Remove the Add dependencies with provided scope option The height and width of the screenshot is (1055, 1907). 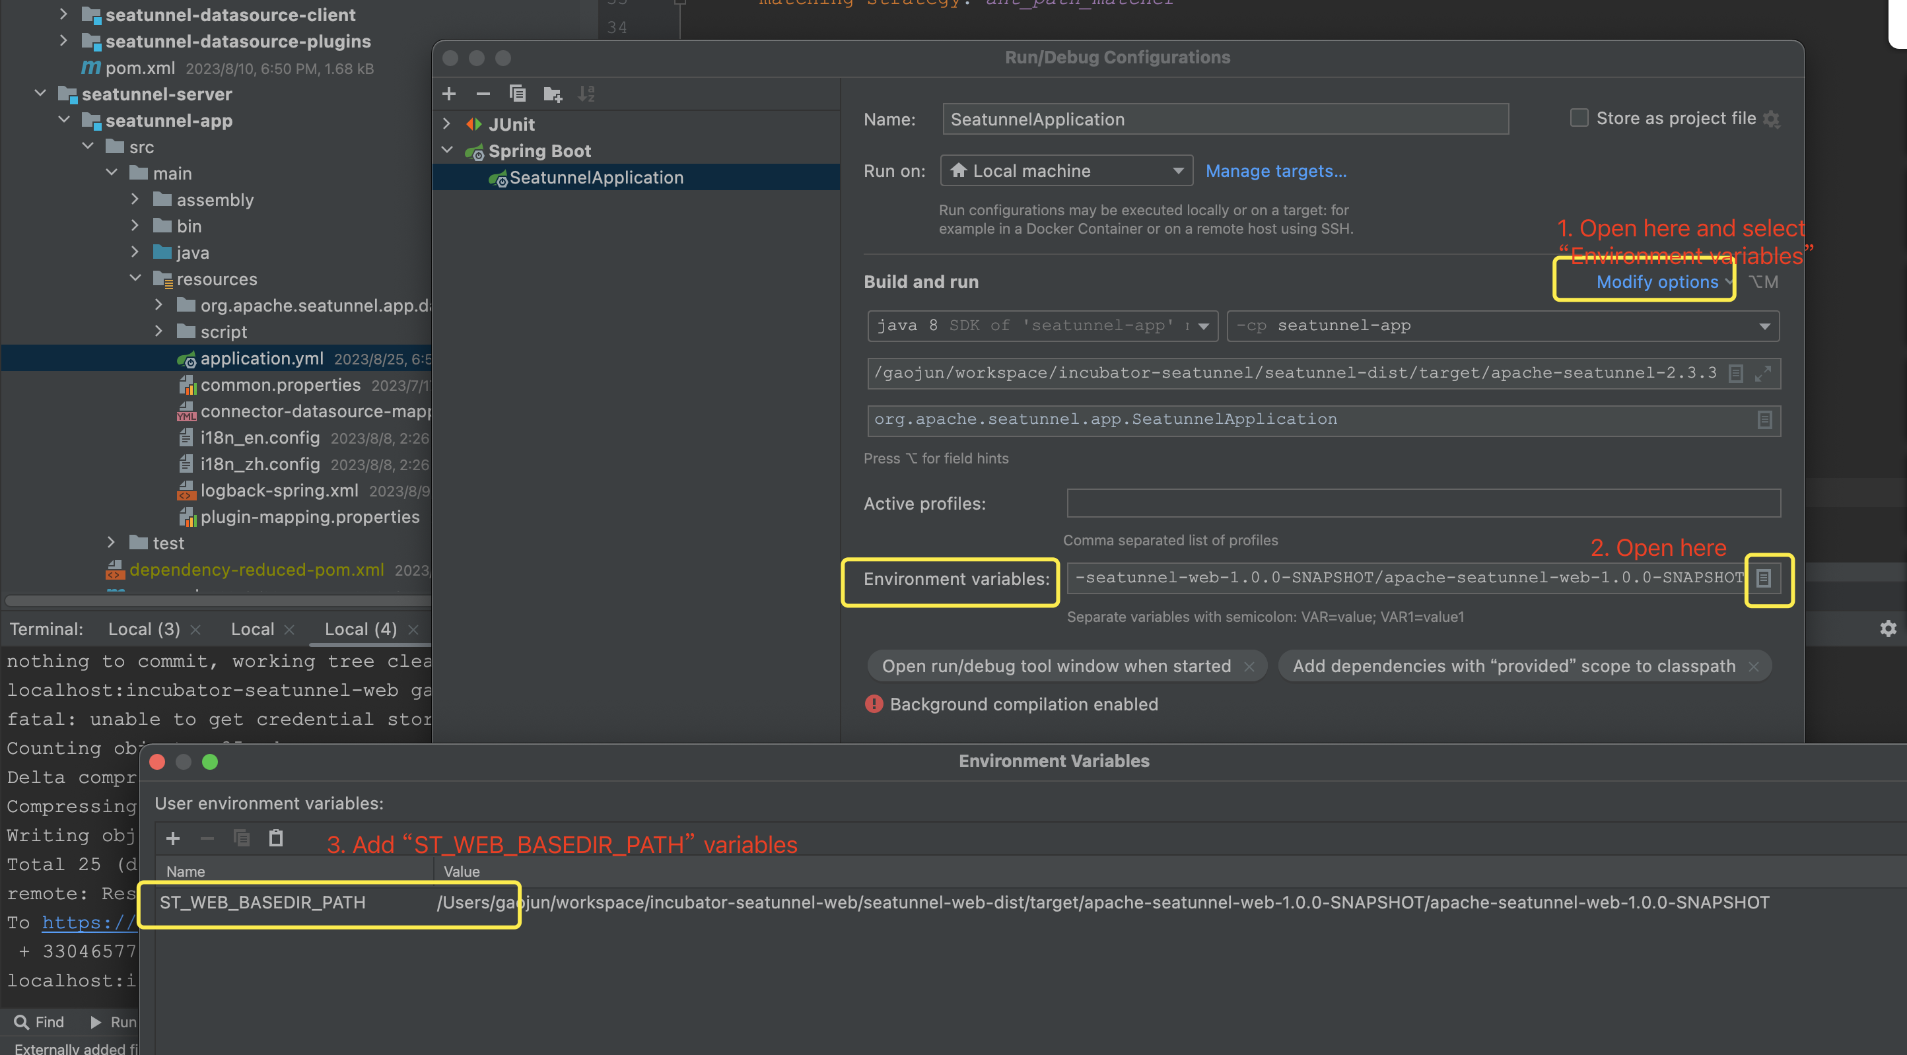(x=1753, y=666)
